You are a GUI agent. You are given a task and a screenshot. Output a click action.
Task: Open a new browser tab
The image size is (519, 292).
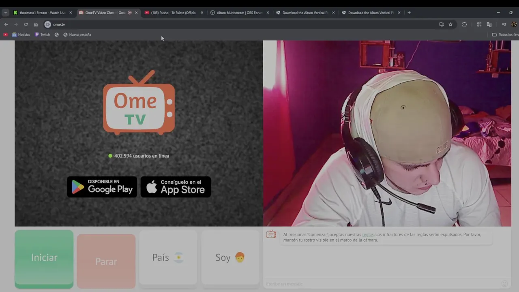click(x=409, y=13)
